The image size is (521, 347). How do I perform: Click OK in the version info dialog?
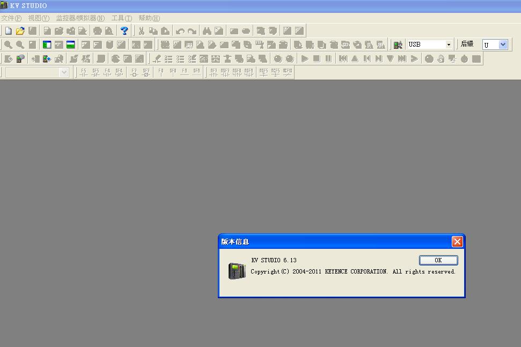(x=438, y=260)
